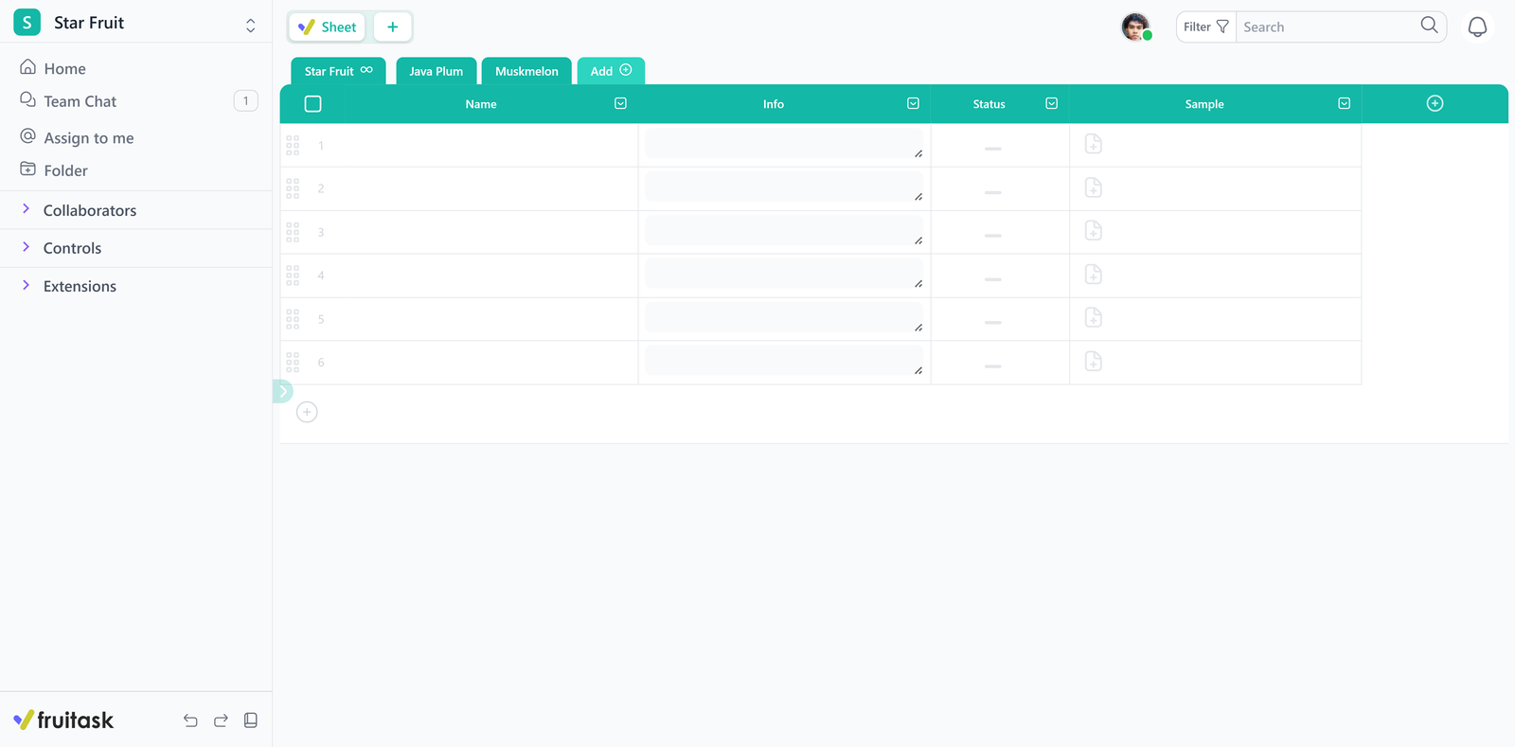Click the redo arrow icon
This screenshot has width=1515, height=747.
click(221, 720)
